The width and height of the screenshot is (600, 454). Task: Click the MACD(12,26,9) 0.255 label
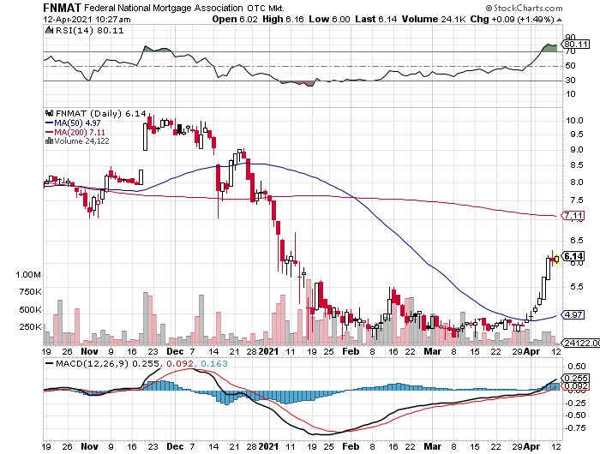(107, 363)
